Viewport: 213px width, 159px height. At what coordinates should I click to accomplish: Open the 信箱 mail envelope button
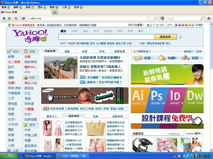click(x=143, y=58)
